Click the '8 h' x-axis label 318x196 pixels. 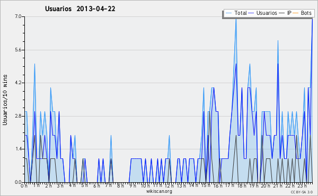[120, 186]
